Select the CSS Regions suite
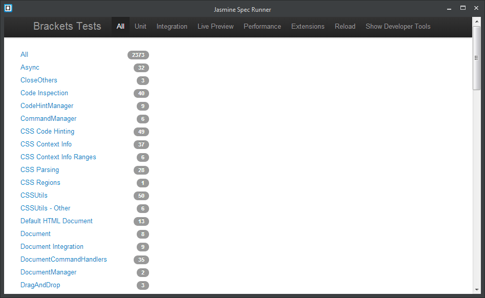Image resolution: width=485 pixels, height=298 pixels. click(x=40, y=182)
